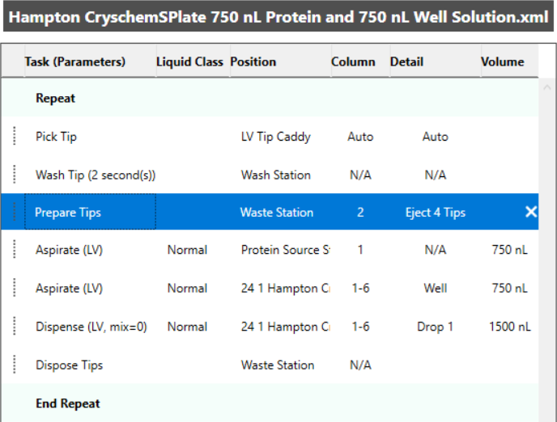Click the 1500 nL volume cell
Screen dimensions: 557x422
click(x=509, y=327)
